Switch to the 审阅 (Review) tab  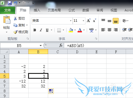click(100, 10)
